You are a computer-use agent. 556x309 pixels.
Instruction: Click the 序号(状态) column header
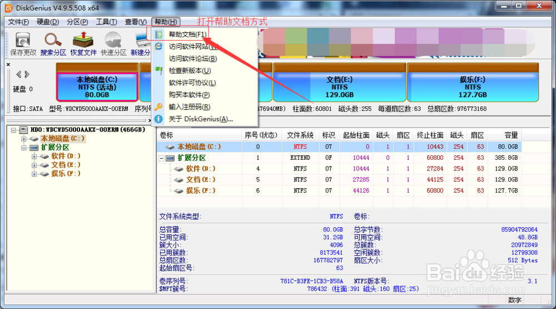[262, 135]
